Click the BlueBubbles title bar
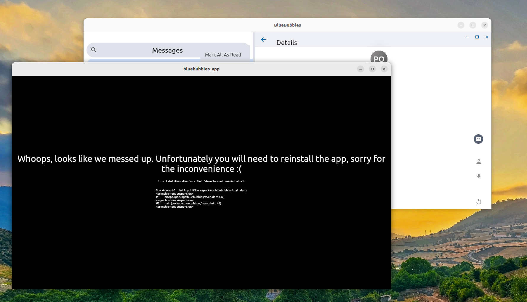Screen dimensions: 527x302 pos(287,25)
